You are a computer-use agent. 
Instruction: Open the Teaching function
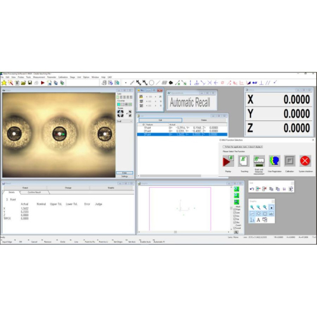coord(243,161)
